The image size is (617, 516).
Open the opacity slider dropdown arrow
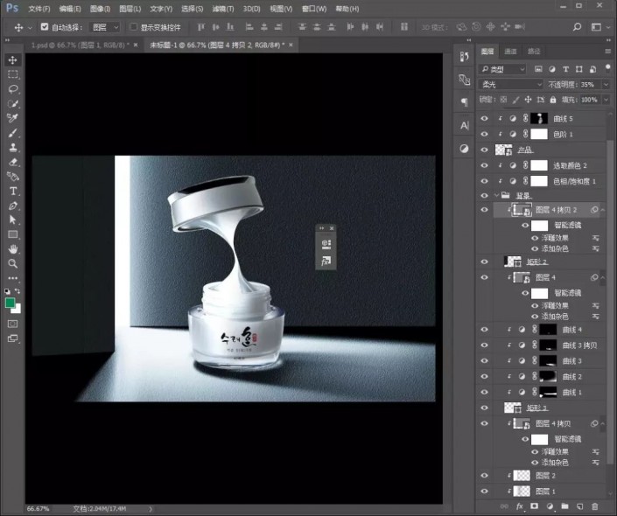(x=606, y=84)
